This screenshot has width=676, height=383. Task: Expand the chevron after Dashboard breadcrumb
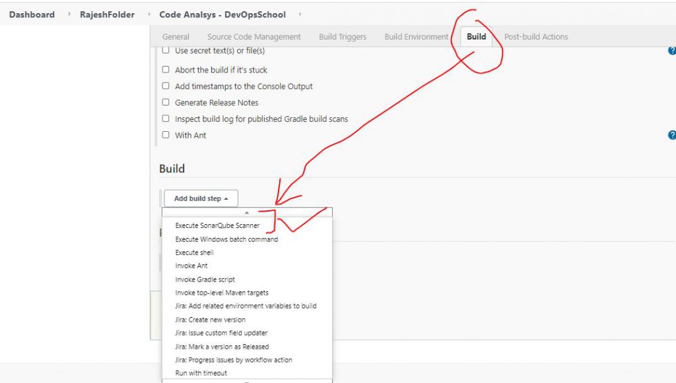(69, 15)
